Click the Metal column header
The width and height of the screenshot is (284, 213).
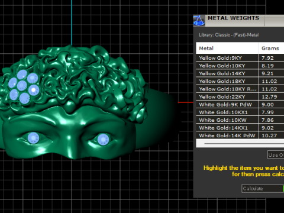227,48
